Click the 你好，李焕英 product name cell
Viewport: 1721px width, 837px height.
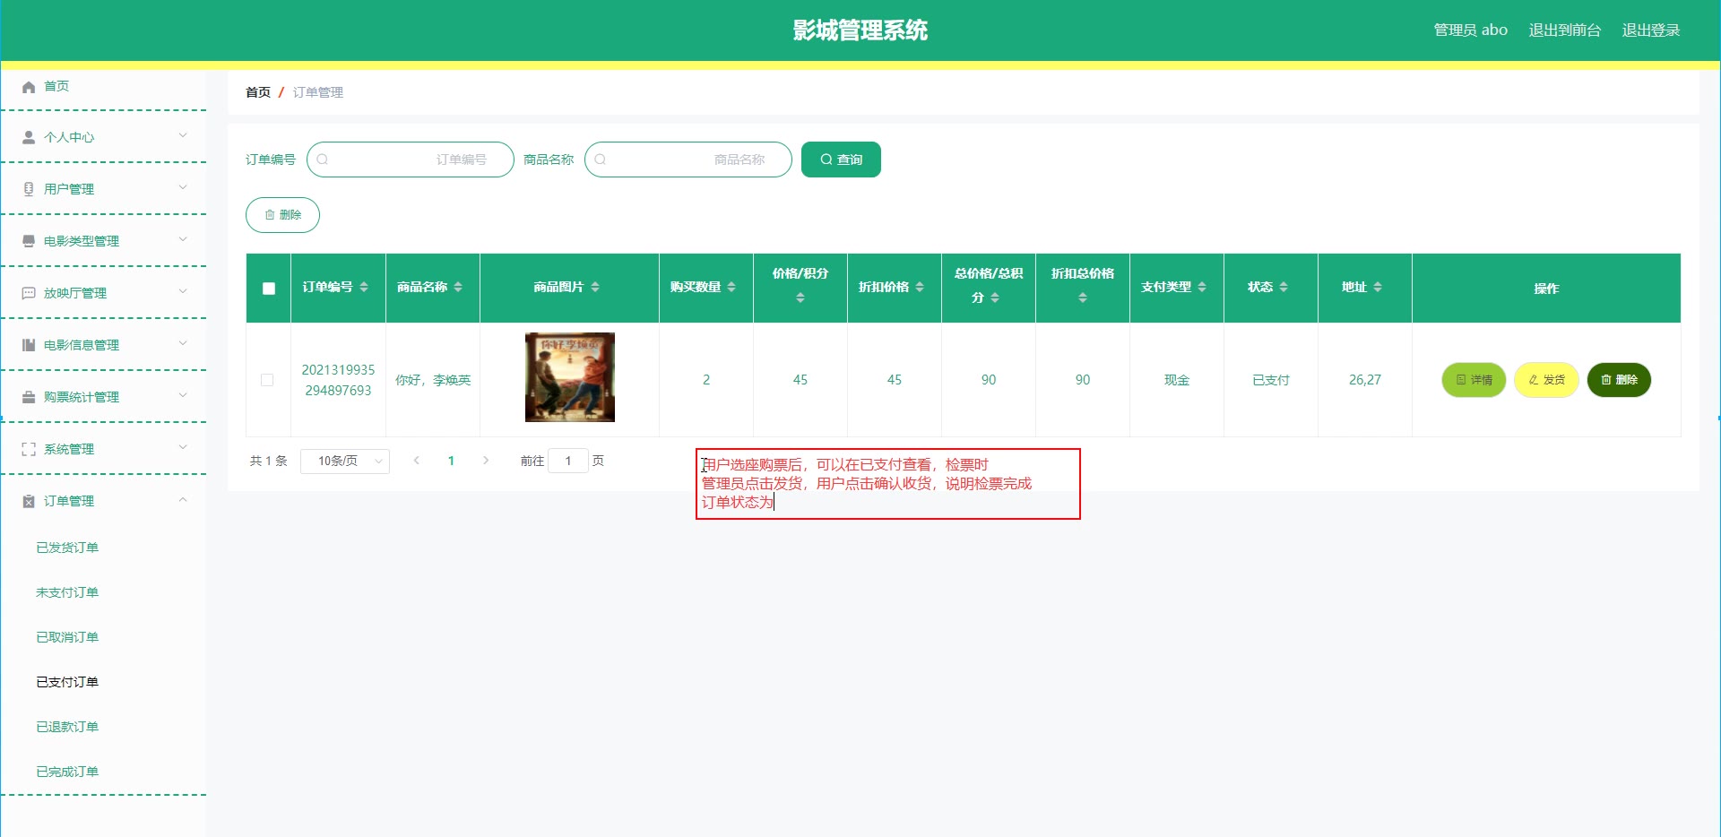(x=433, y=380)
